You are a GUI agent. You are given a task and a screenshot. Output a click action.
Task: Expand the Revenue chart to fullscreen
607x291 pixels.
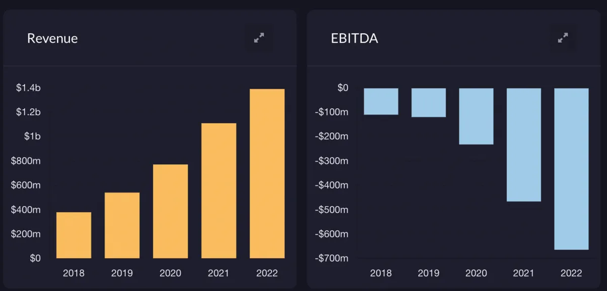coord(259,38)
